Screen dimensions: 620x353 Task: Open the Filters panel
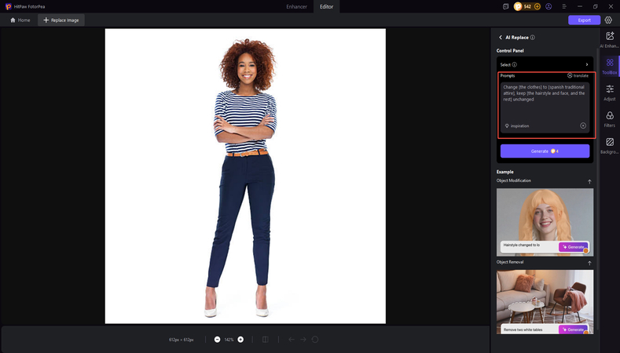(x=610, y=119)
